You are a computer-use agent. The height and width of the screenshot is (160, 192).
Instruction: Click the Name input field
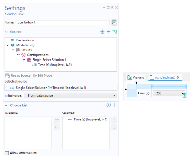coord(63,22)
